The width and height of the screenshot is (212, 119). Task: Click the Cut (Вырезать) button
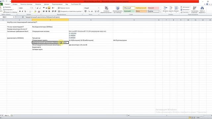pos(7,7)
